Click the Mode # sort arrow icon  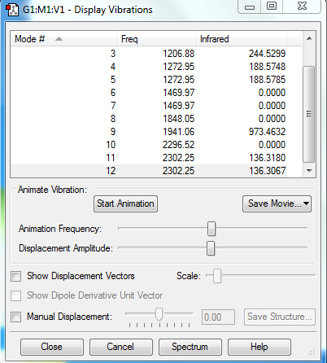[x=59, y=39]
